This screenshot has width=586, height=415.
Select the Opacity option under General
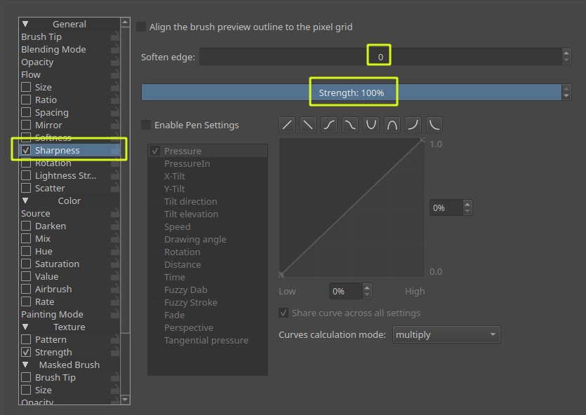point(37,62)
